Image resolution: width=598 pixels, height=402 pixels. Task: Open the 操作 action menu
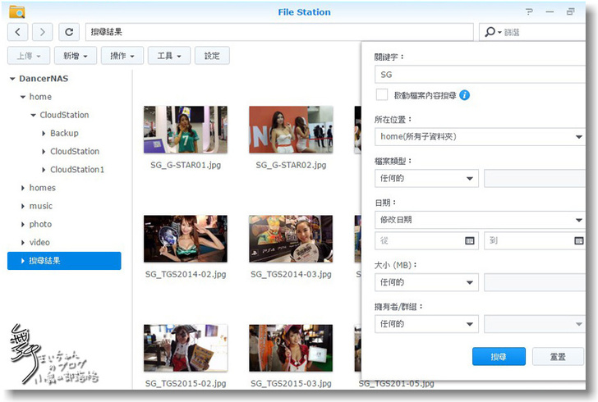click(122, 56)
